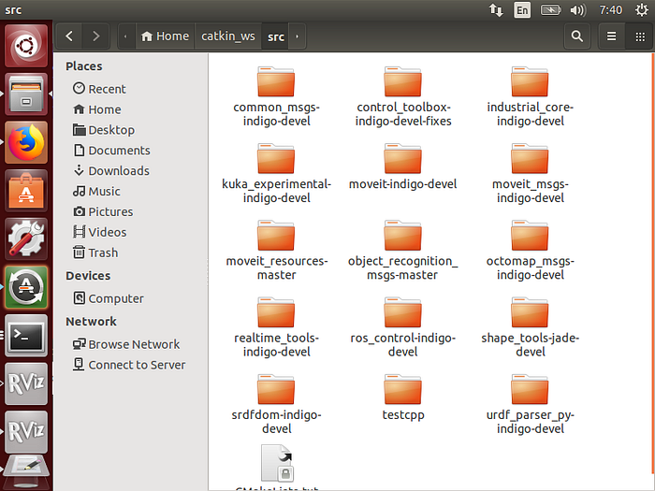Go back to previous folder

[69, 36]
